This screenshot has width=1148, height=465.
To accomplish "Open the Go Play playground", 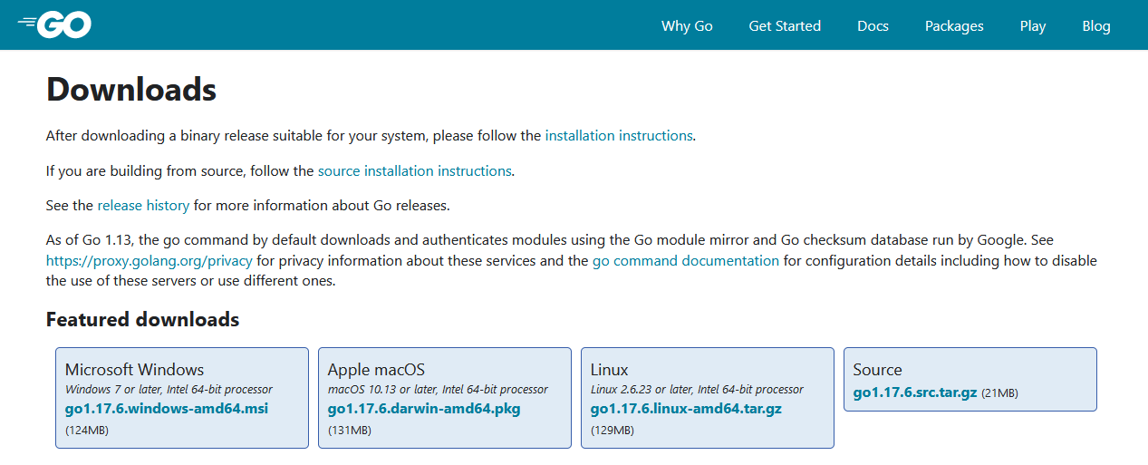I will 1032,26.
